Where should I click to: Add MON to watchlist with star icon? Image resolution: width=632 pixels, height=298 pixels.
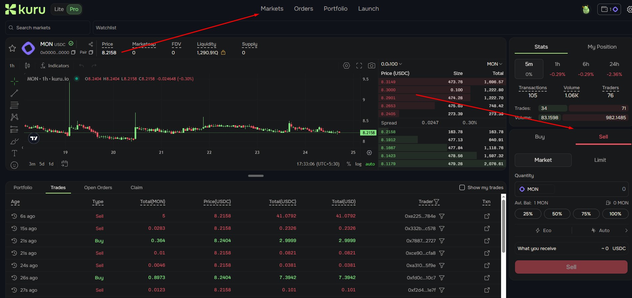(12, 48)
